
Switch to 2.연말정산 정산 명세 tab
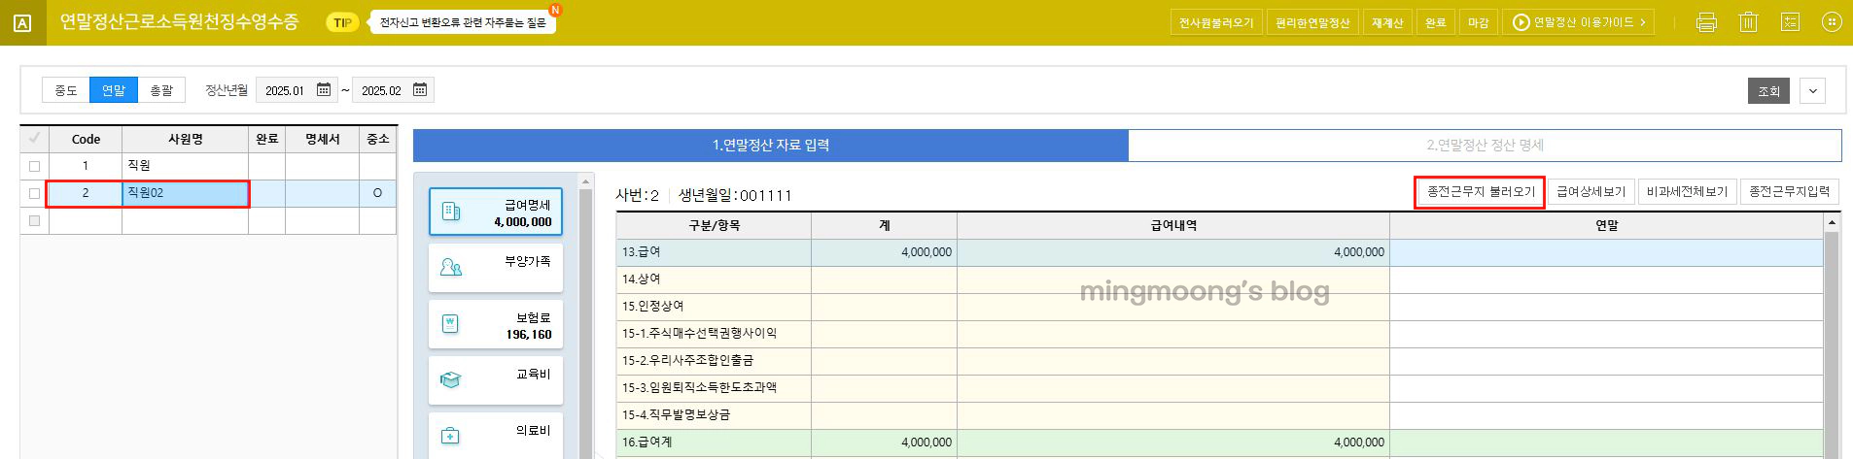tap(1485, 146)
